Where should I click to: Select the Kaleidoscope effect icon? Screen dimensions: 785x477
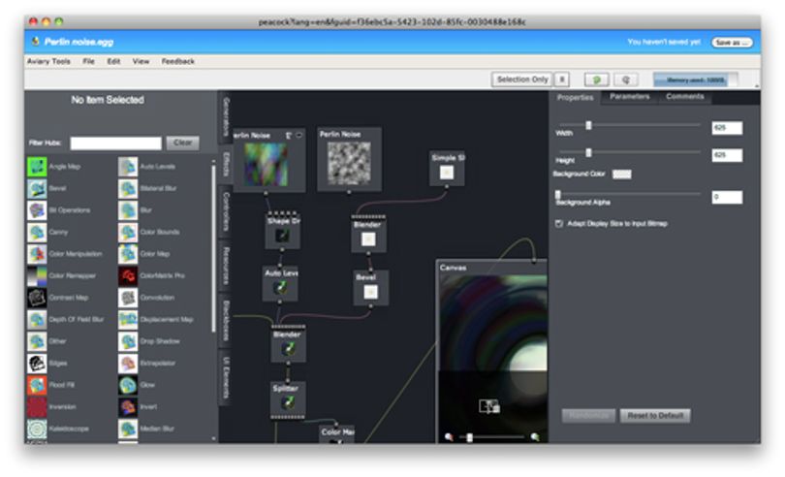click(x=37, y=429)
